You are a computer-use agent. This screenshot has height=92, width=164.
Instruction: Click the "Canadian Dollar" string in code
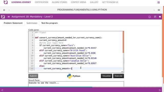point(79,61)
